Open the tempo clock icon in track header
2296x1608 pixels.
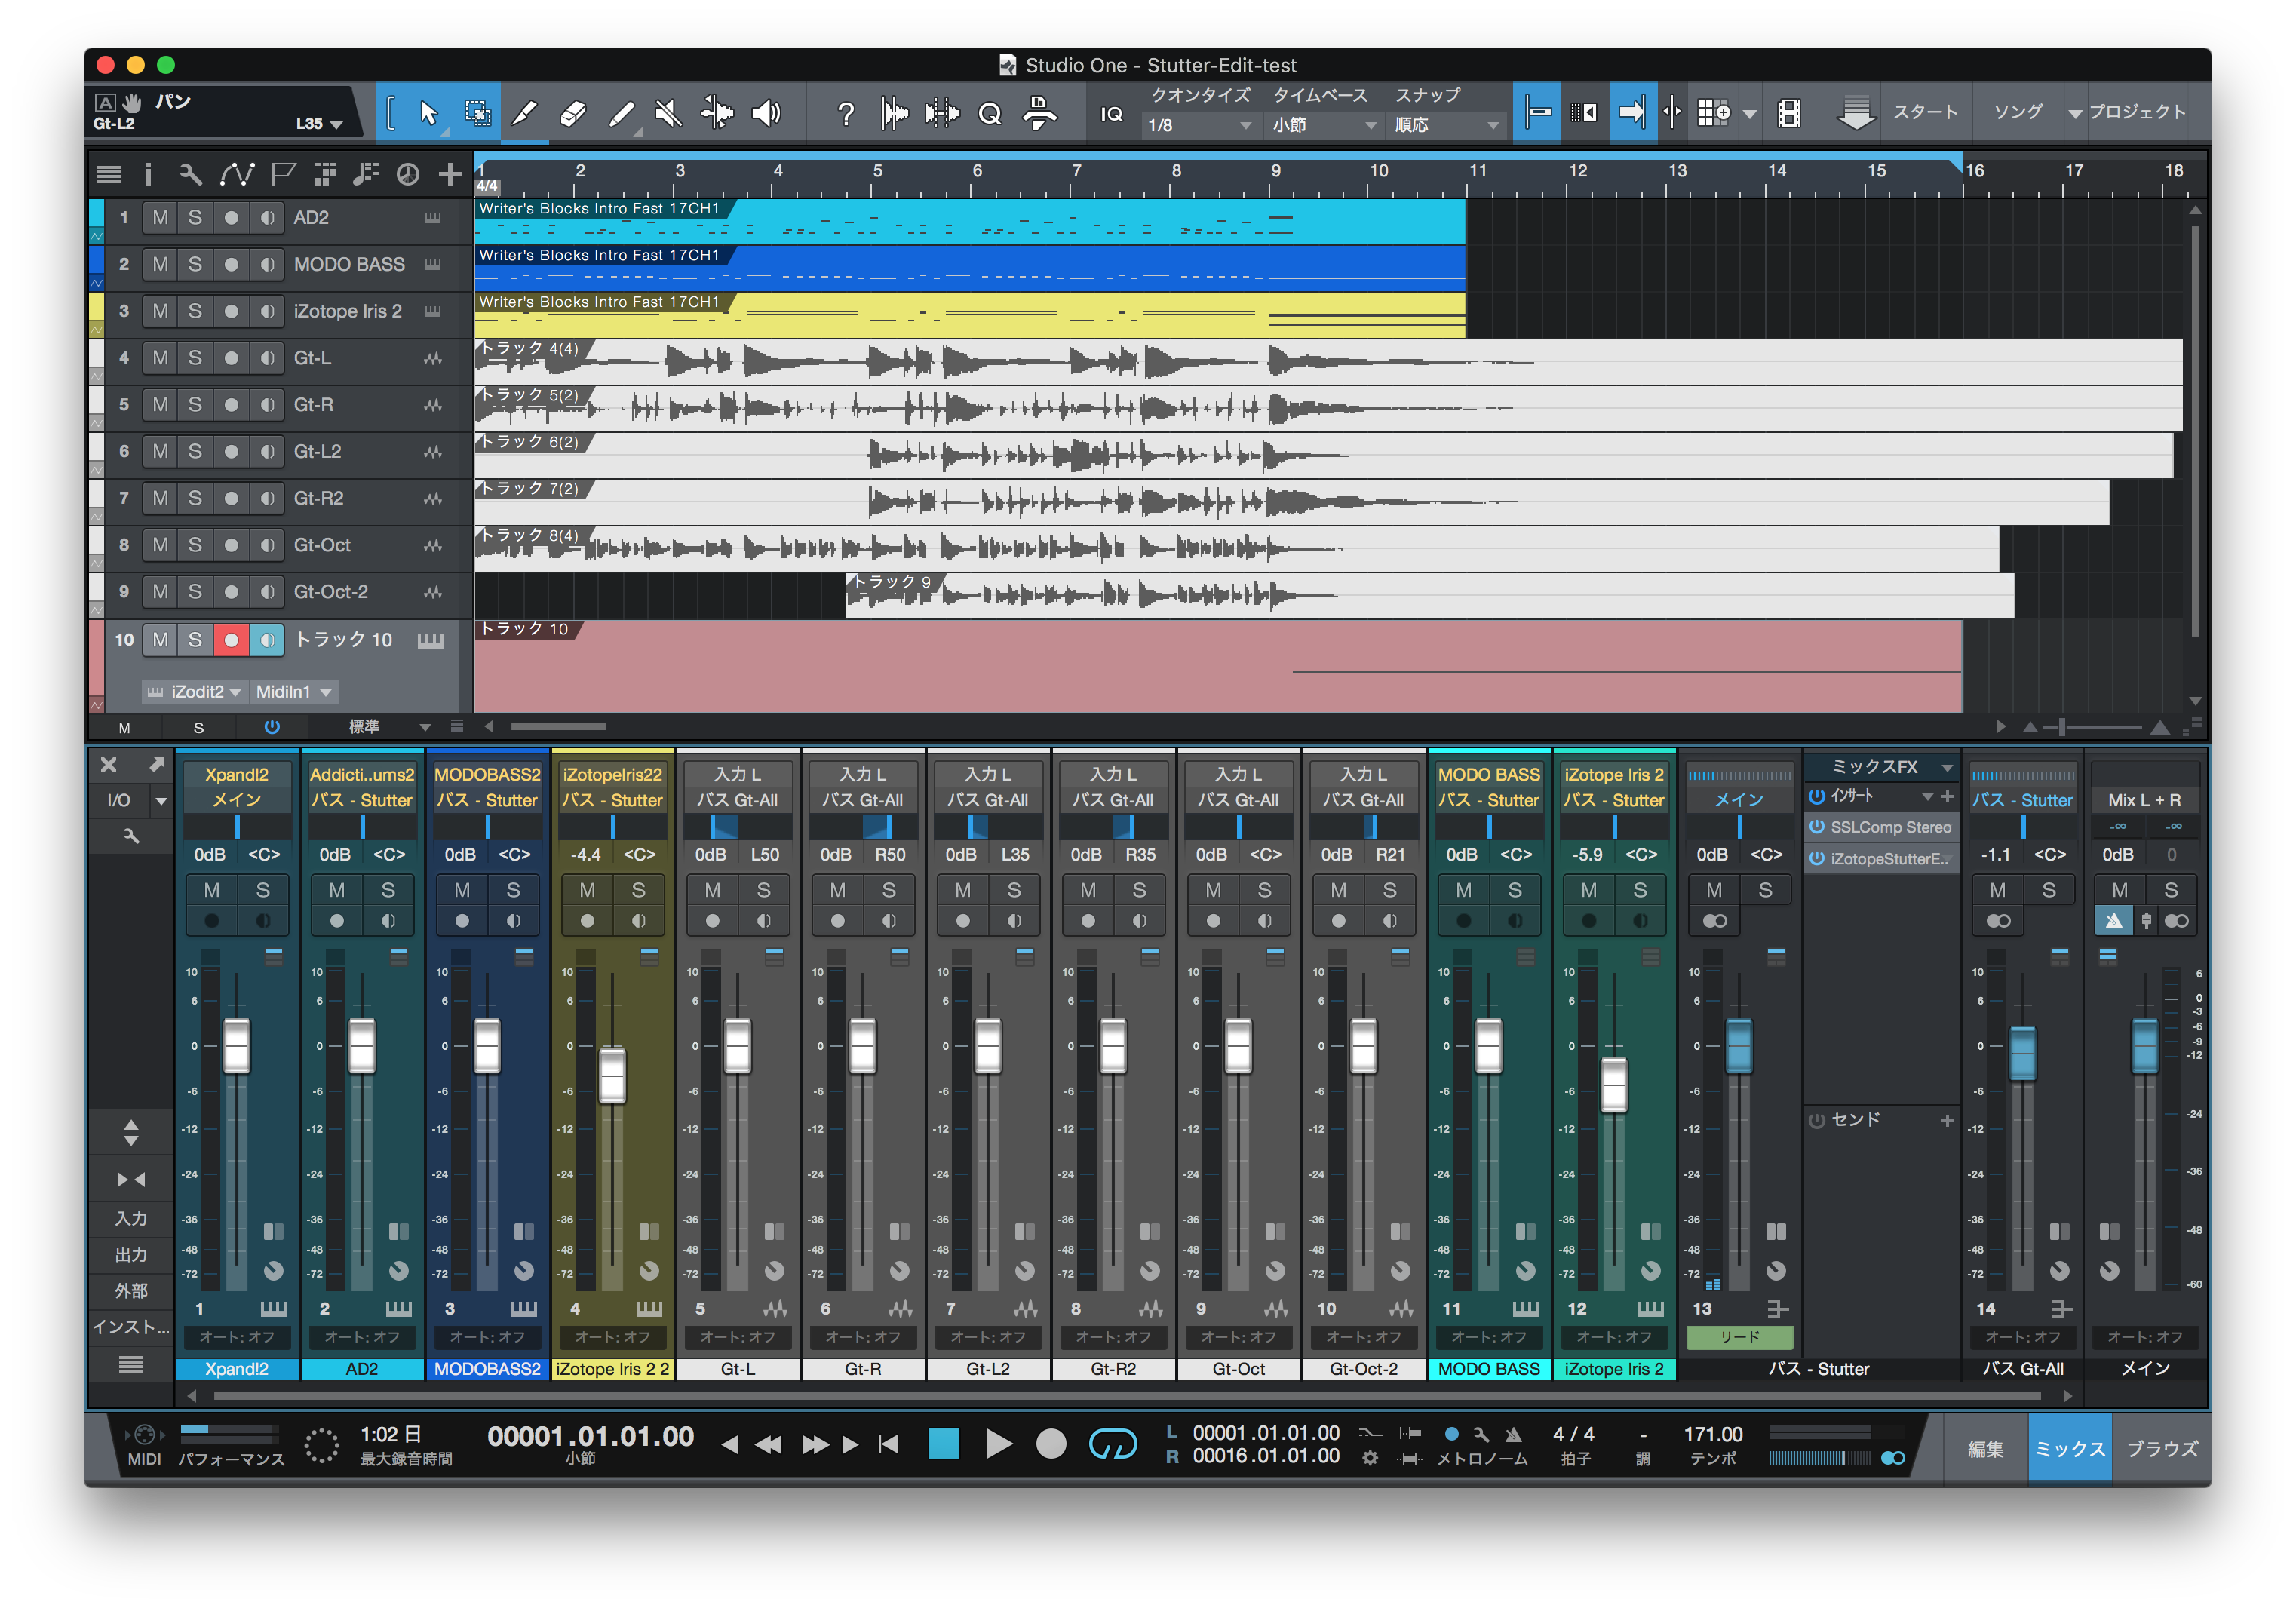point(408,175)
